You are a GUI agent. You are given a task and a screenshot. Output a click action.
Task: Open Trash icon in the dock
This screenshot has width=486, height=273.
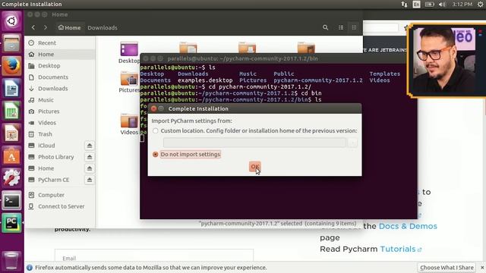[x=11, y=261]
